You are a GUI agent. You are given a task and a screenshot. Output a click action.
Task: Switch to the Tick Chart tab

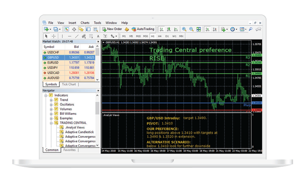[69, 84]
